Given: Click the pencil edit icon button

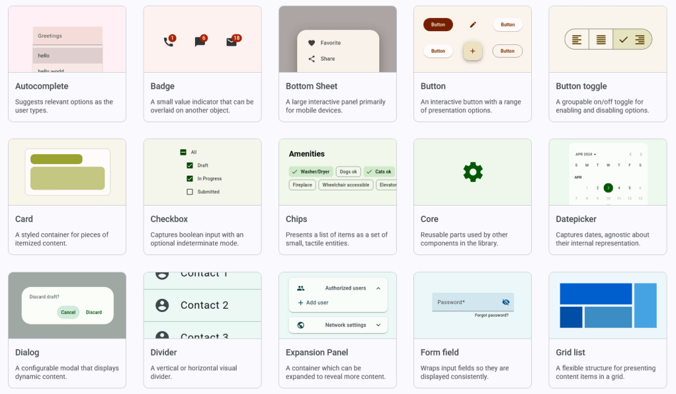Looking at the screenshot, I should coord(473,24).
